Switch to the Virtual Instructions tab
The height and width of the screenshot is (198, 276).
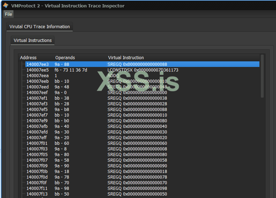[x=32, y=40]
